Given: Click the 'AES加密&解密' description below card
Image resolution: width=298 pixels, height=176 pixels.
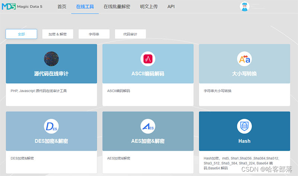Looking at the screenshot, I should click(x=118, y=158).
